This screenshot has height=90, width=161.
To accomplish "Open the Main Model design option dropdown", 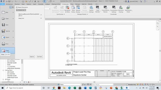I will pyautogui.click(x=102, y=84).
